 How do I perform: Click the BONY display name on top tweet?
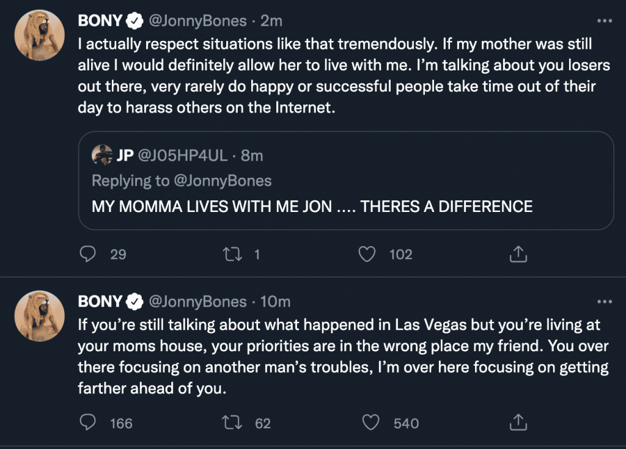(x=100, y=21)
